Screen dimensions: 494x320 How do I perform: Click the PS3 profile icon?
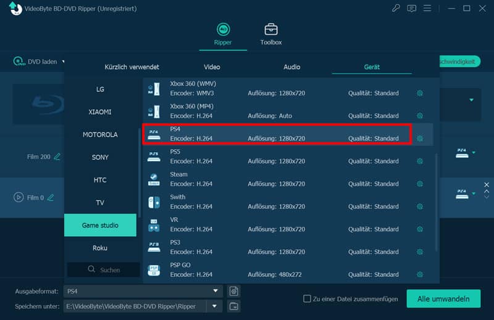154,247
